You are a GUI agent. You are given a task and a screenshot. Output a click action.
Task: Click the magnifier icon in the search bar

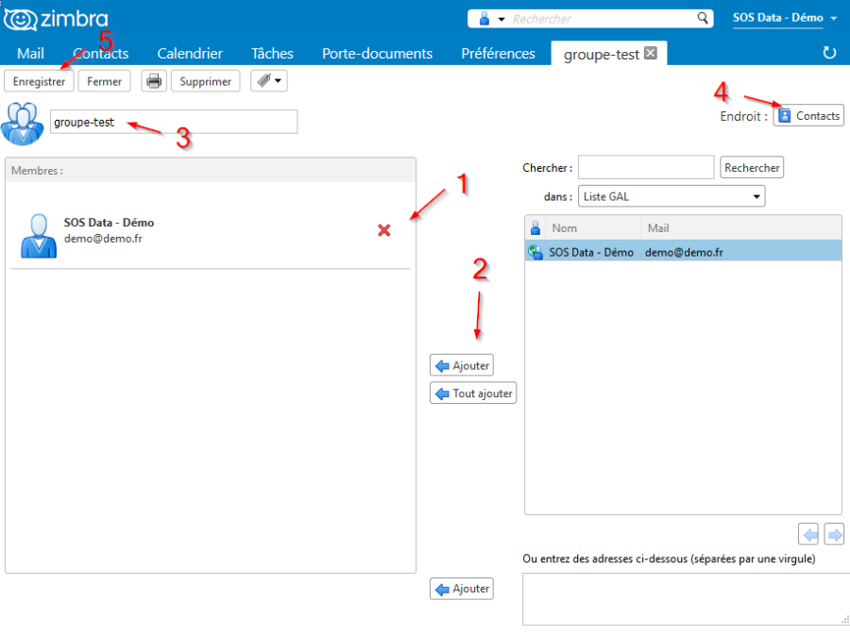(704, 18)
